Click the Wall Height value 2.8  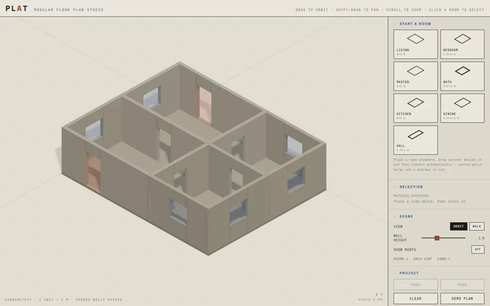tap(481, 238)
